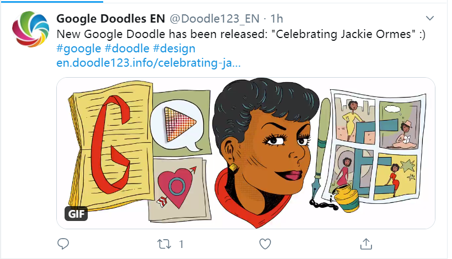Click the tweet text about Jackie Ormes
This screenshot has height=259, width=452.
tap(241, 34)
